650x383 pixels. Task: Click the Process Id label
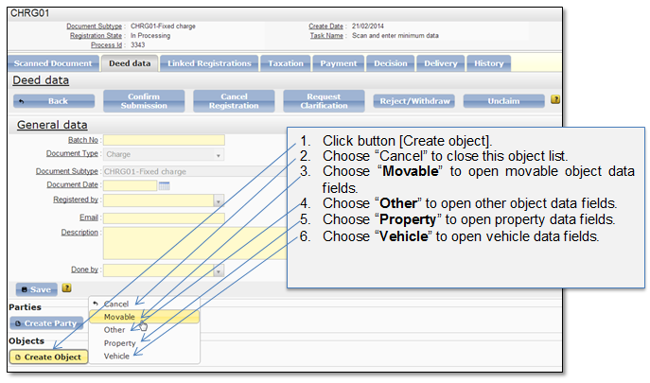coord(106,44)
